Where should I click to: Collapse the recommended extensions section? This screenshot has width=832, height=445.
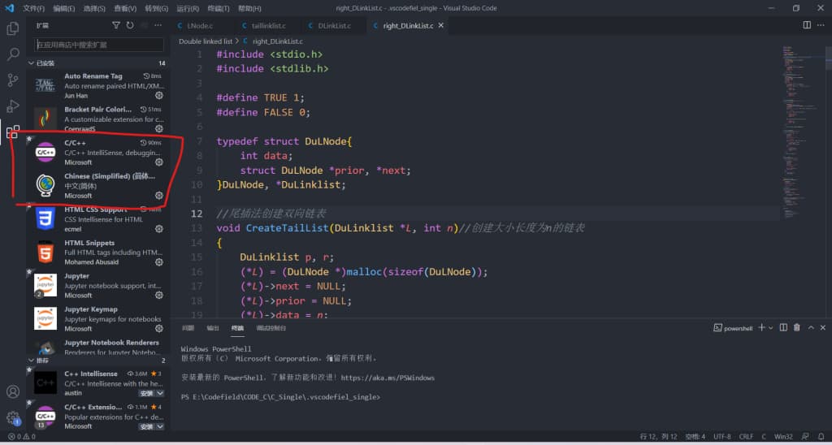[32, 361]
